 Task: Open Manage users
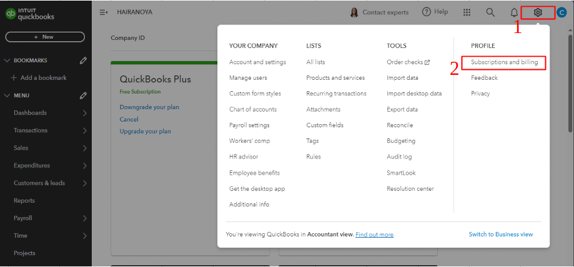coord(248,78)
